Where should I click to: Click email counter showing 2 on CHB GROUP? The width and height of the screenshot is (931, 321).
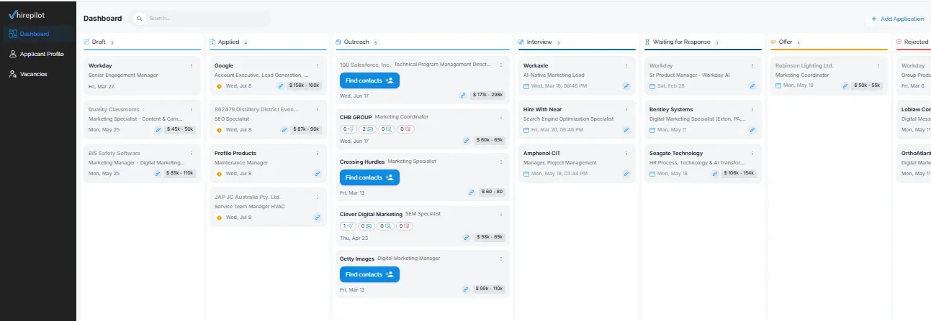tap(367, 129)
